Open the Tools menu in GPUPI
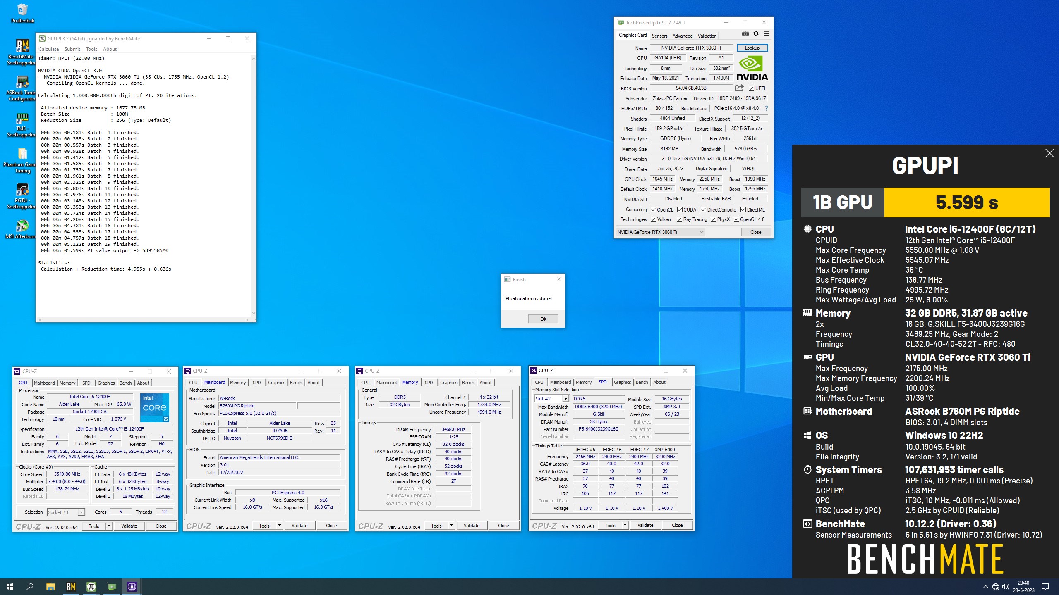 [91, 49]
